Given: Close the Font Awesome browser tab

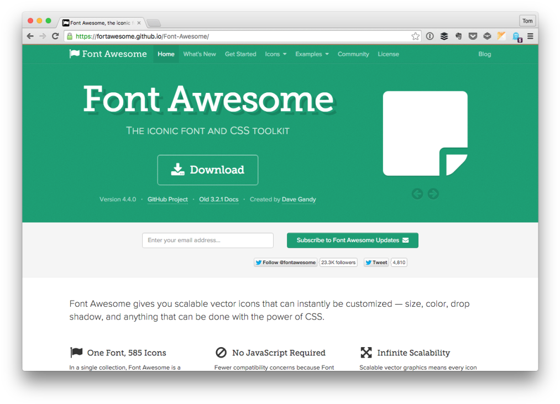Looking at the screenshot, I should click(x=139, y=23).
